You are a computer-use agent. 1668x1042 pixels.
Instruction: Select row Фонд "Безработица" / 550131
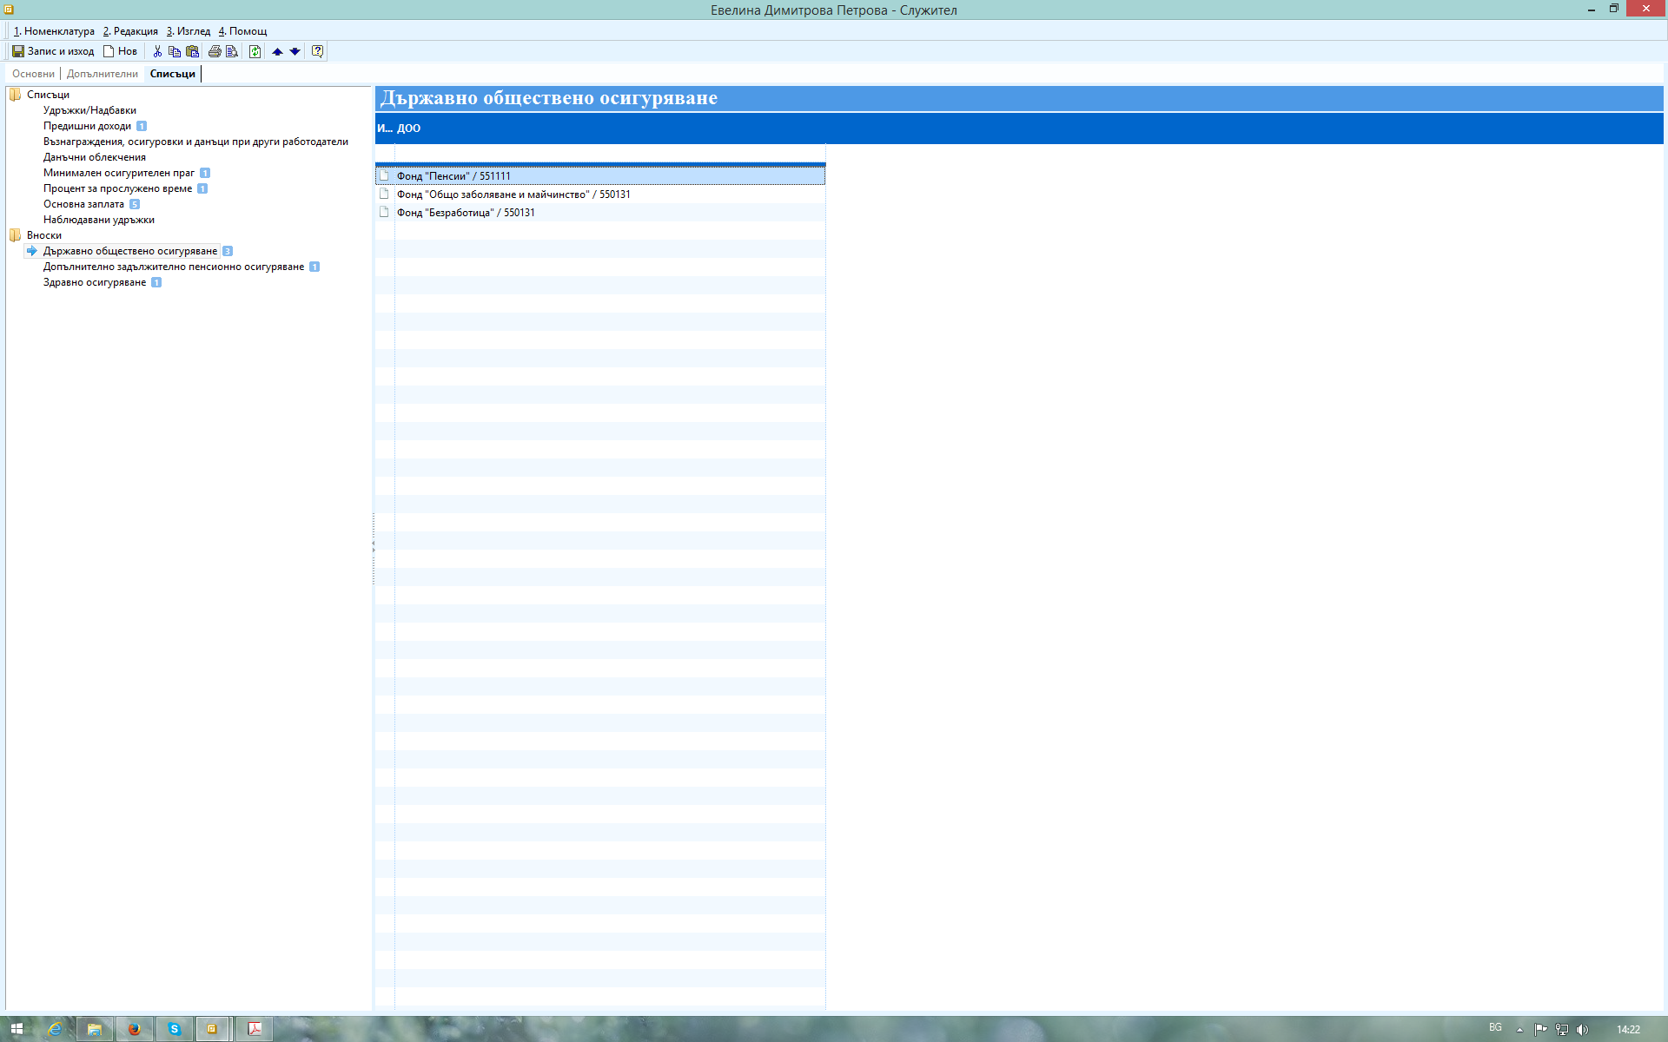[x=600, y=213]
